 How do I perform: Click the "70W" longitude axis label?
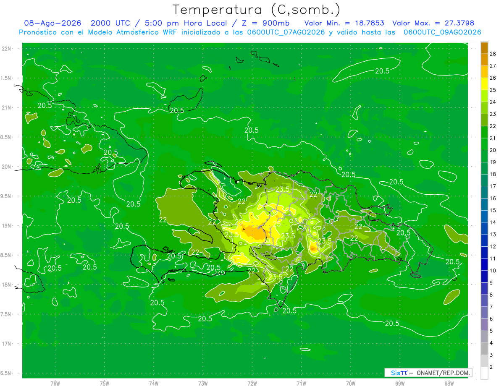[351, 384]
